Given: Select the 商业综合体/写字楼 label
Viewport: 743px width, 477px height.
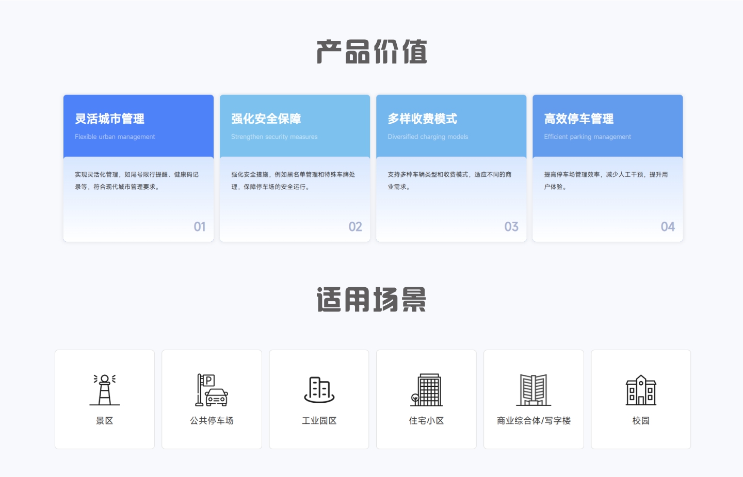Looking at the screenshot, I should coord(534,421).
